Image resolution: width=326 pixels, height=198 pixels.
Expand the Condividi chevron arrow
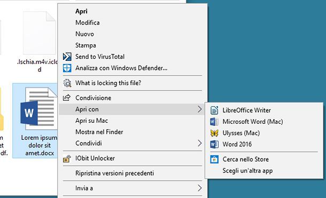[x=199, y=143]
